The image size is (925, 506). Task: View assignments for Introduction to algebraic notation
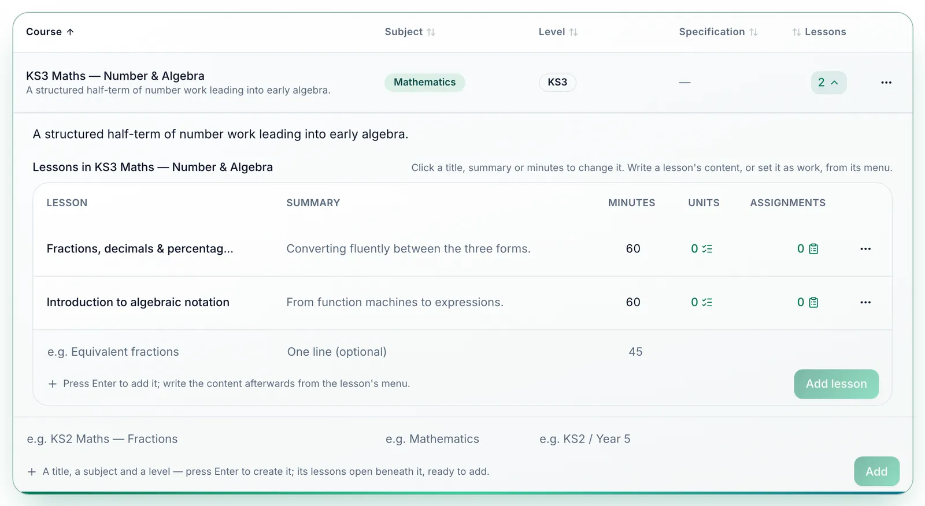(x=808, y=303)
